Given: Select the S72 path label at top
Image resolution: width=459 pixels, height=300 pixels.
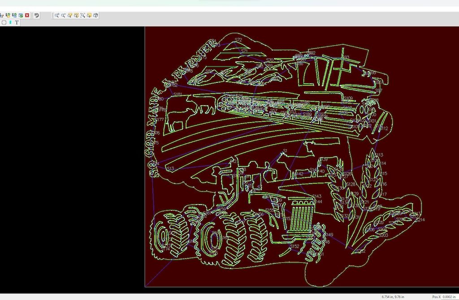Looking at the screenshot, I should tap(238, 40).
